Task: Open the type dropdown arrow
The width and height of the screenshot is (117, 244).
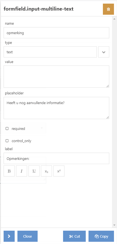Action: pos(104,52)
